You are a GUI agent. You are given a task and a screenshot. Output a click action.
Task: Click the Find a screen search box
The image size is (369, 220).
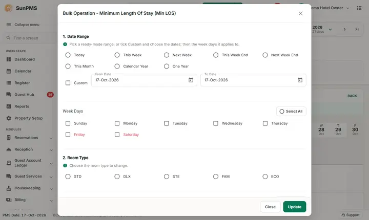tap(29, 38)
